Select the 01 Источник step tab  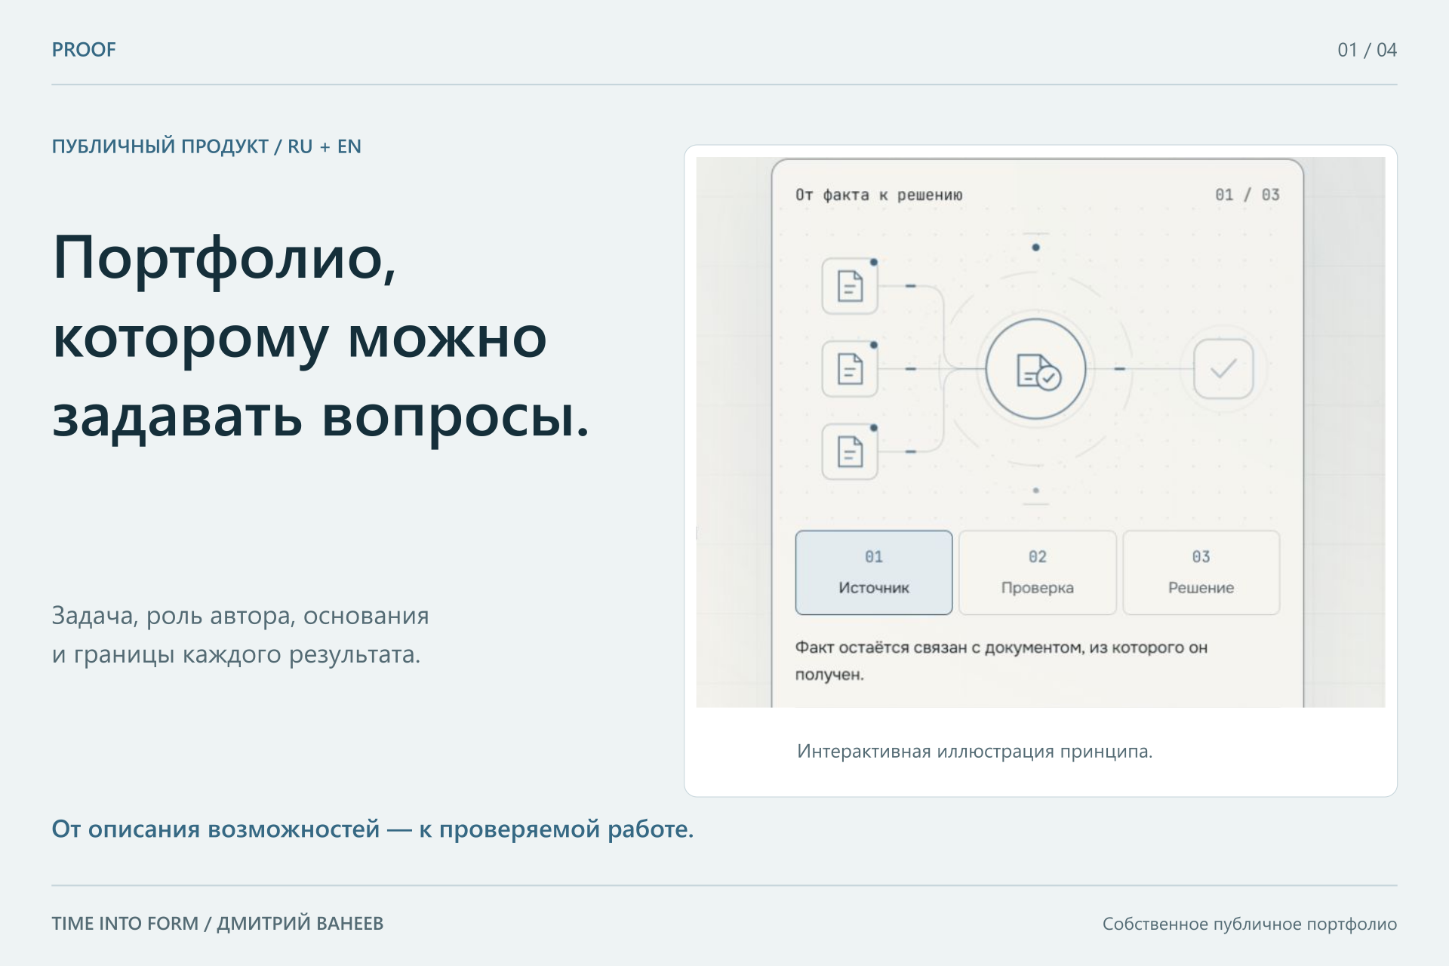(873, 572)
